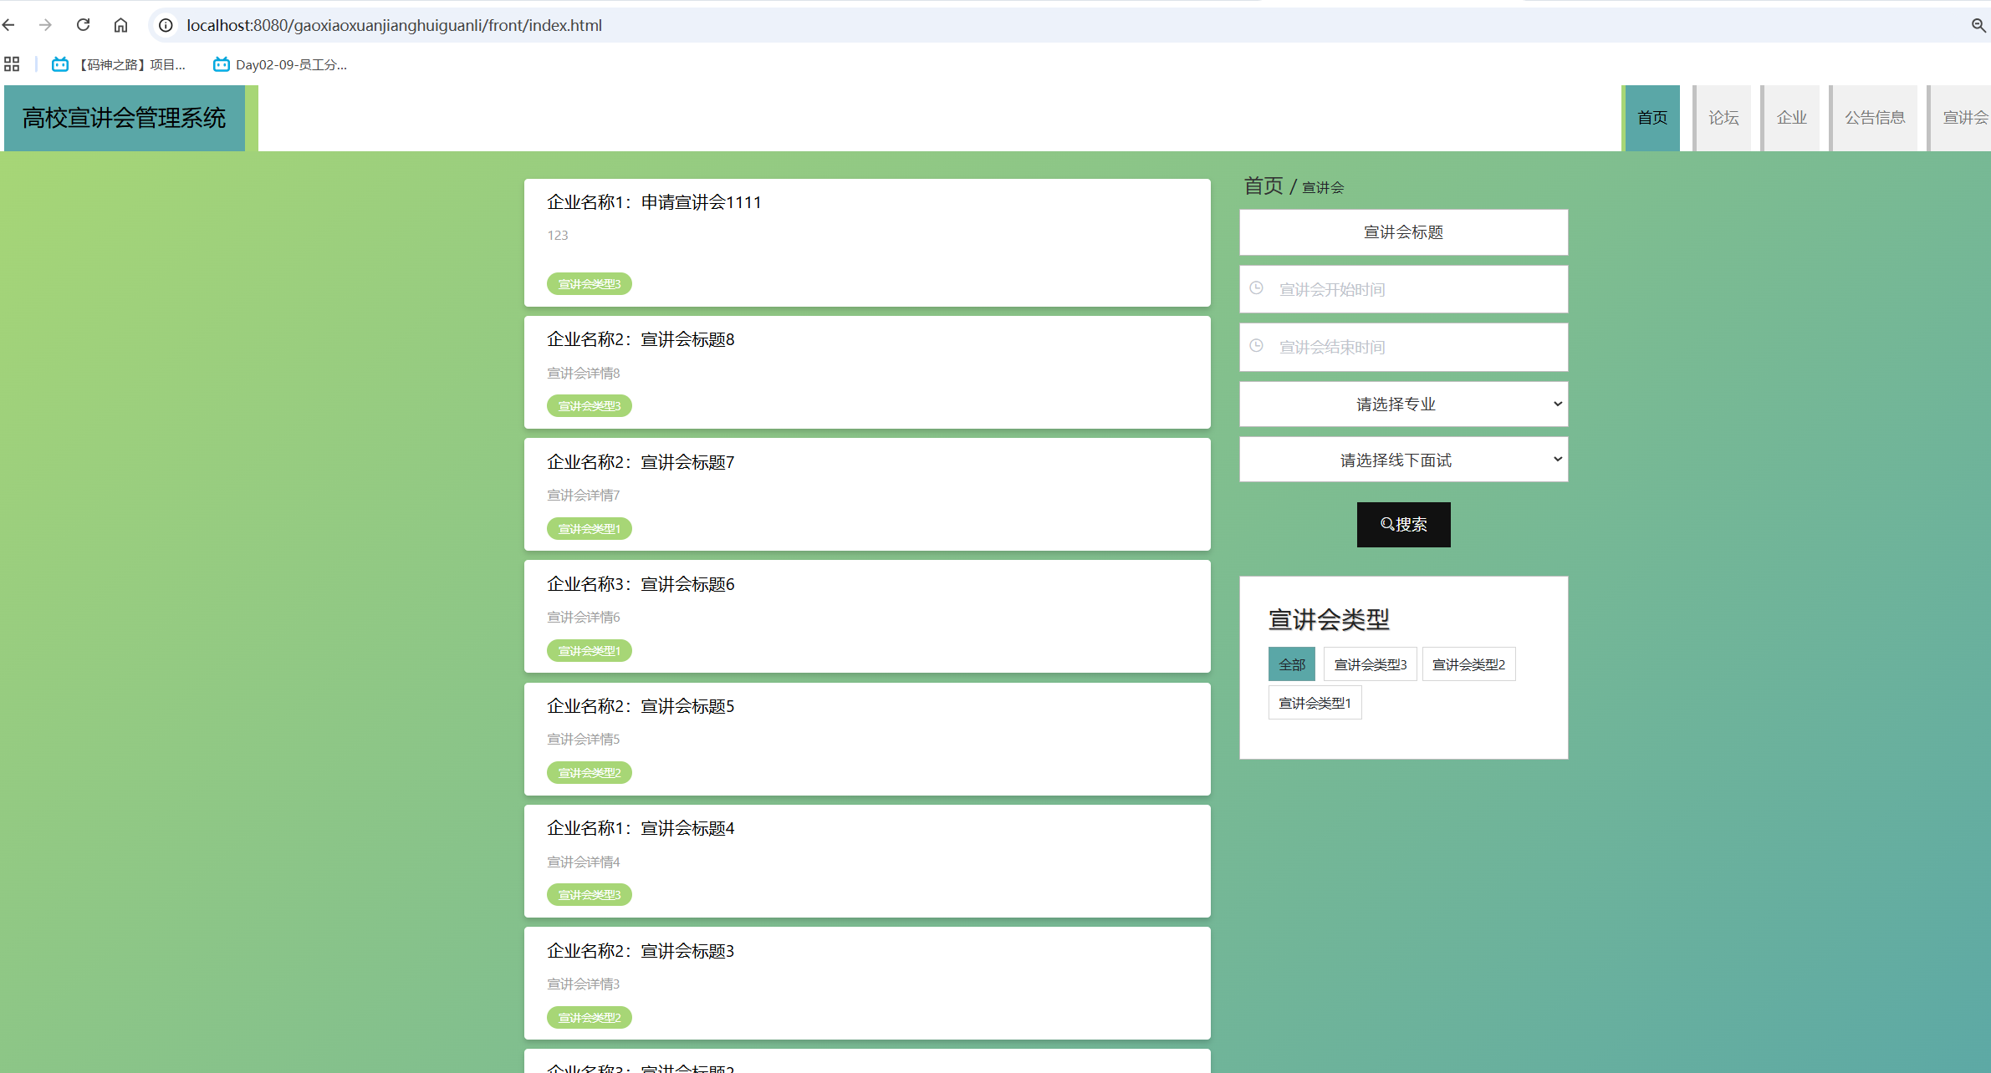Click the browser back arrow

9,25
